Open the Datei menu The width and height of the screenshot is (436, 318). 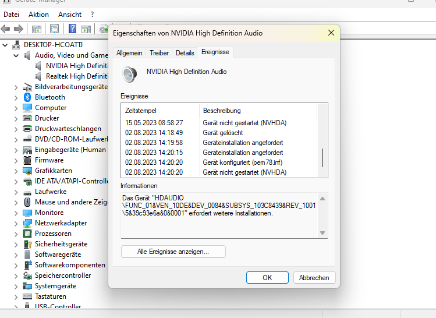[x=12, y=15]
